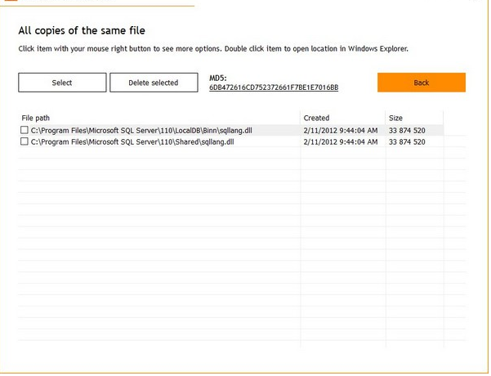Click size 33 874 520 in LocalDB\Binn row

407,131
